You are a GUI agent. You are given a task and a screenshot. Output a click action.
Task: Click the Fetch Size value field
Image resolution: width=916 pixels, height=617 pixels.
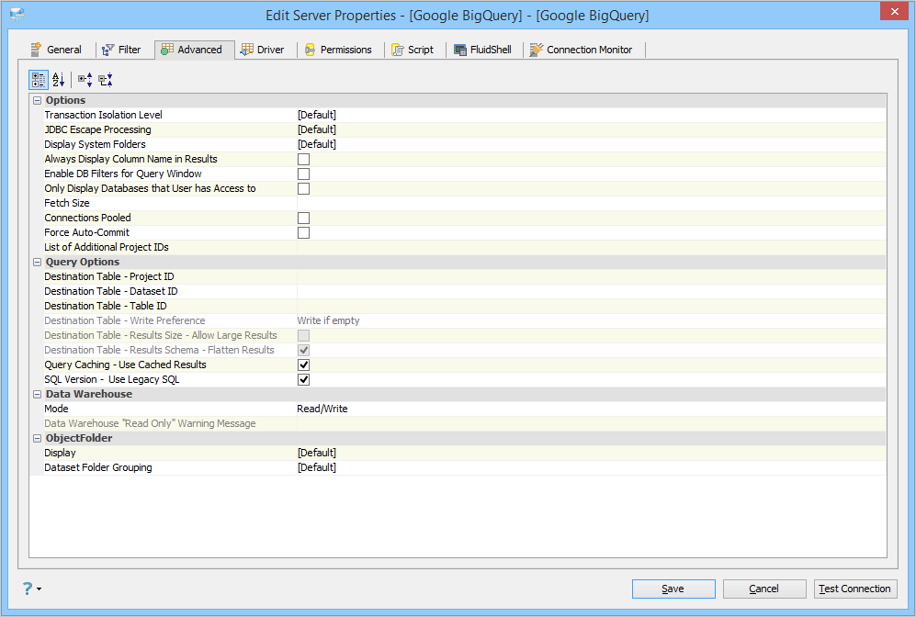tap(591, 203)
